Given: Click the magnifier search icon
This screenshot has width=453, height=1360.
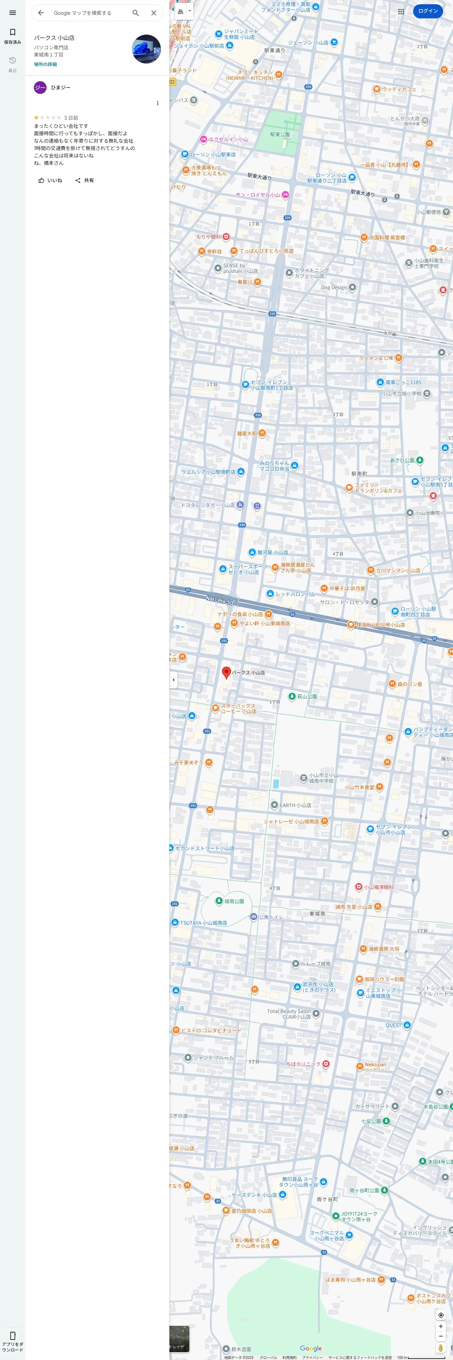Looking at the screenshot, I should tap(135, 13).
